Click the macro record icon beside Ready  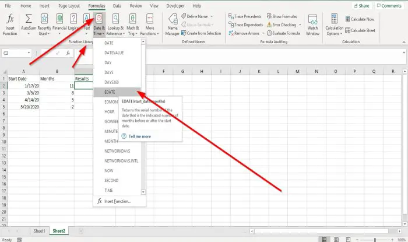[19, 240]
